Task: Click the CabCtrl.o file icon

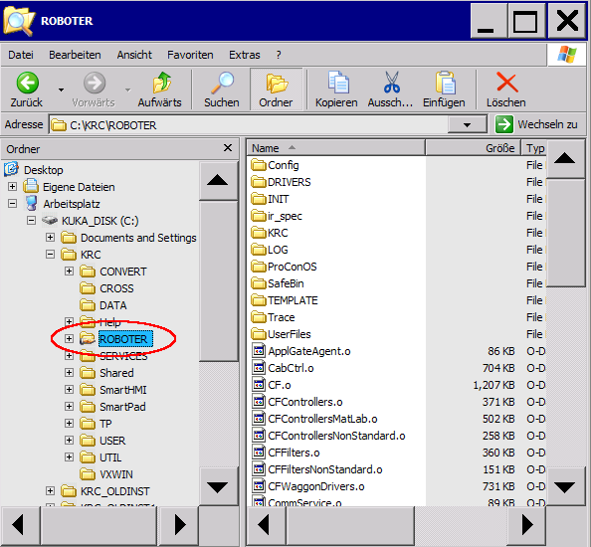Action: [259, 368]
